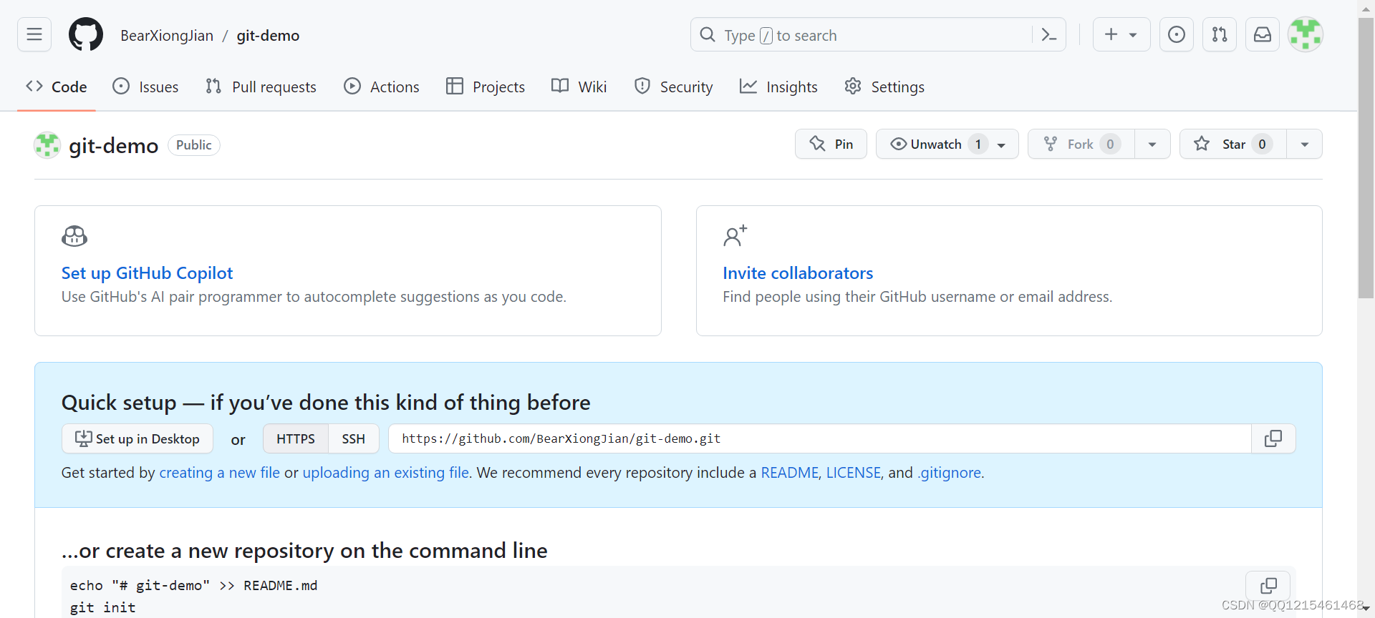Image resolution: width=1375 pixels, height=618 pixels.
Task: Click the git-demo repository title
Action: point(113,146)
